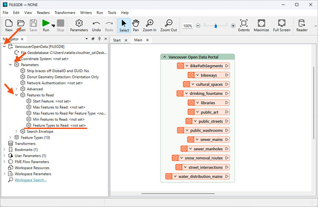Click the Navigator panel pin icon
The width and height of the screenshot is (318, 207).
tap(99, 39)
